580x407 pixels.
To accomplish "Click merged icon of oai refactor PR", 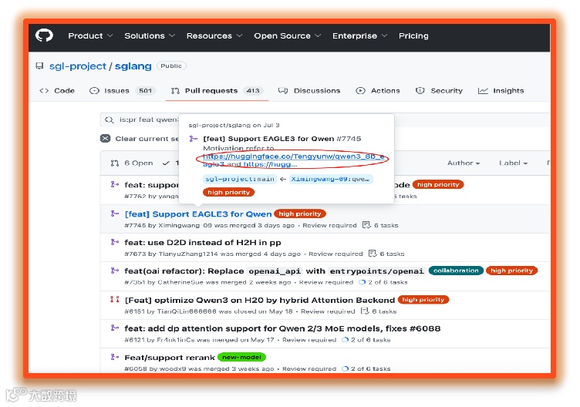I will [115, 271].
